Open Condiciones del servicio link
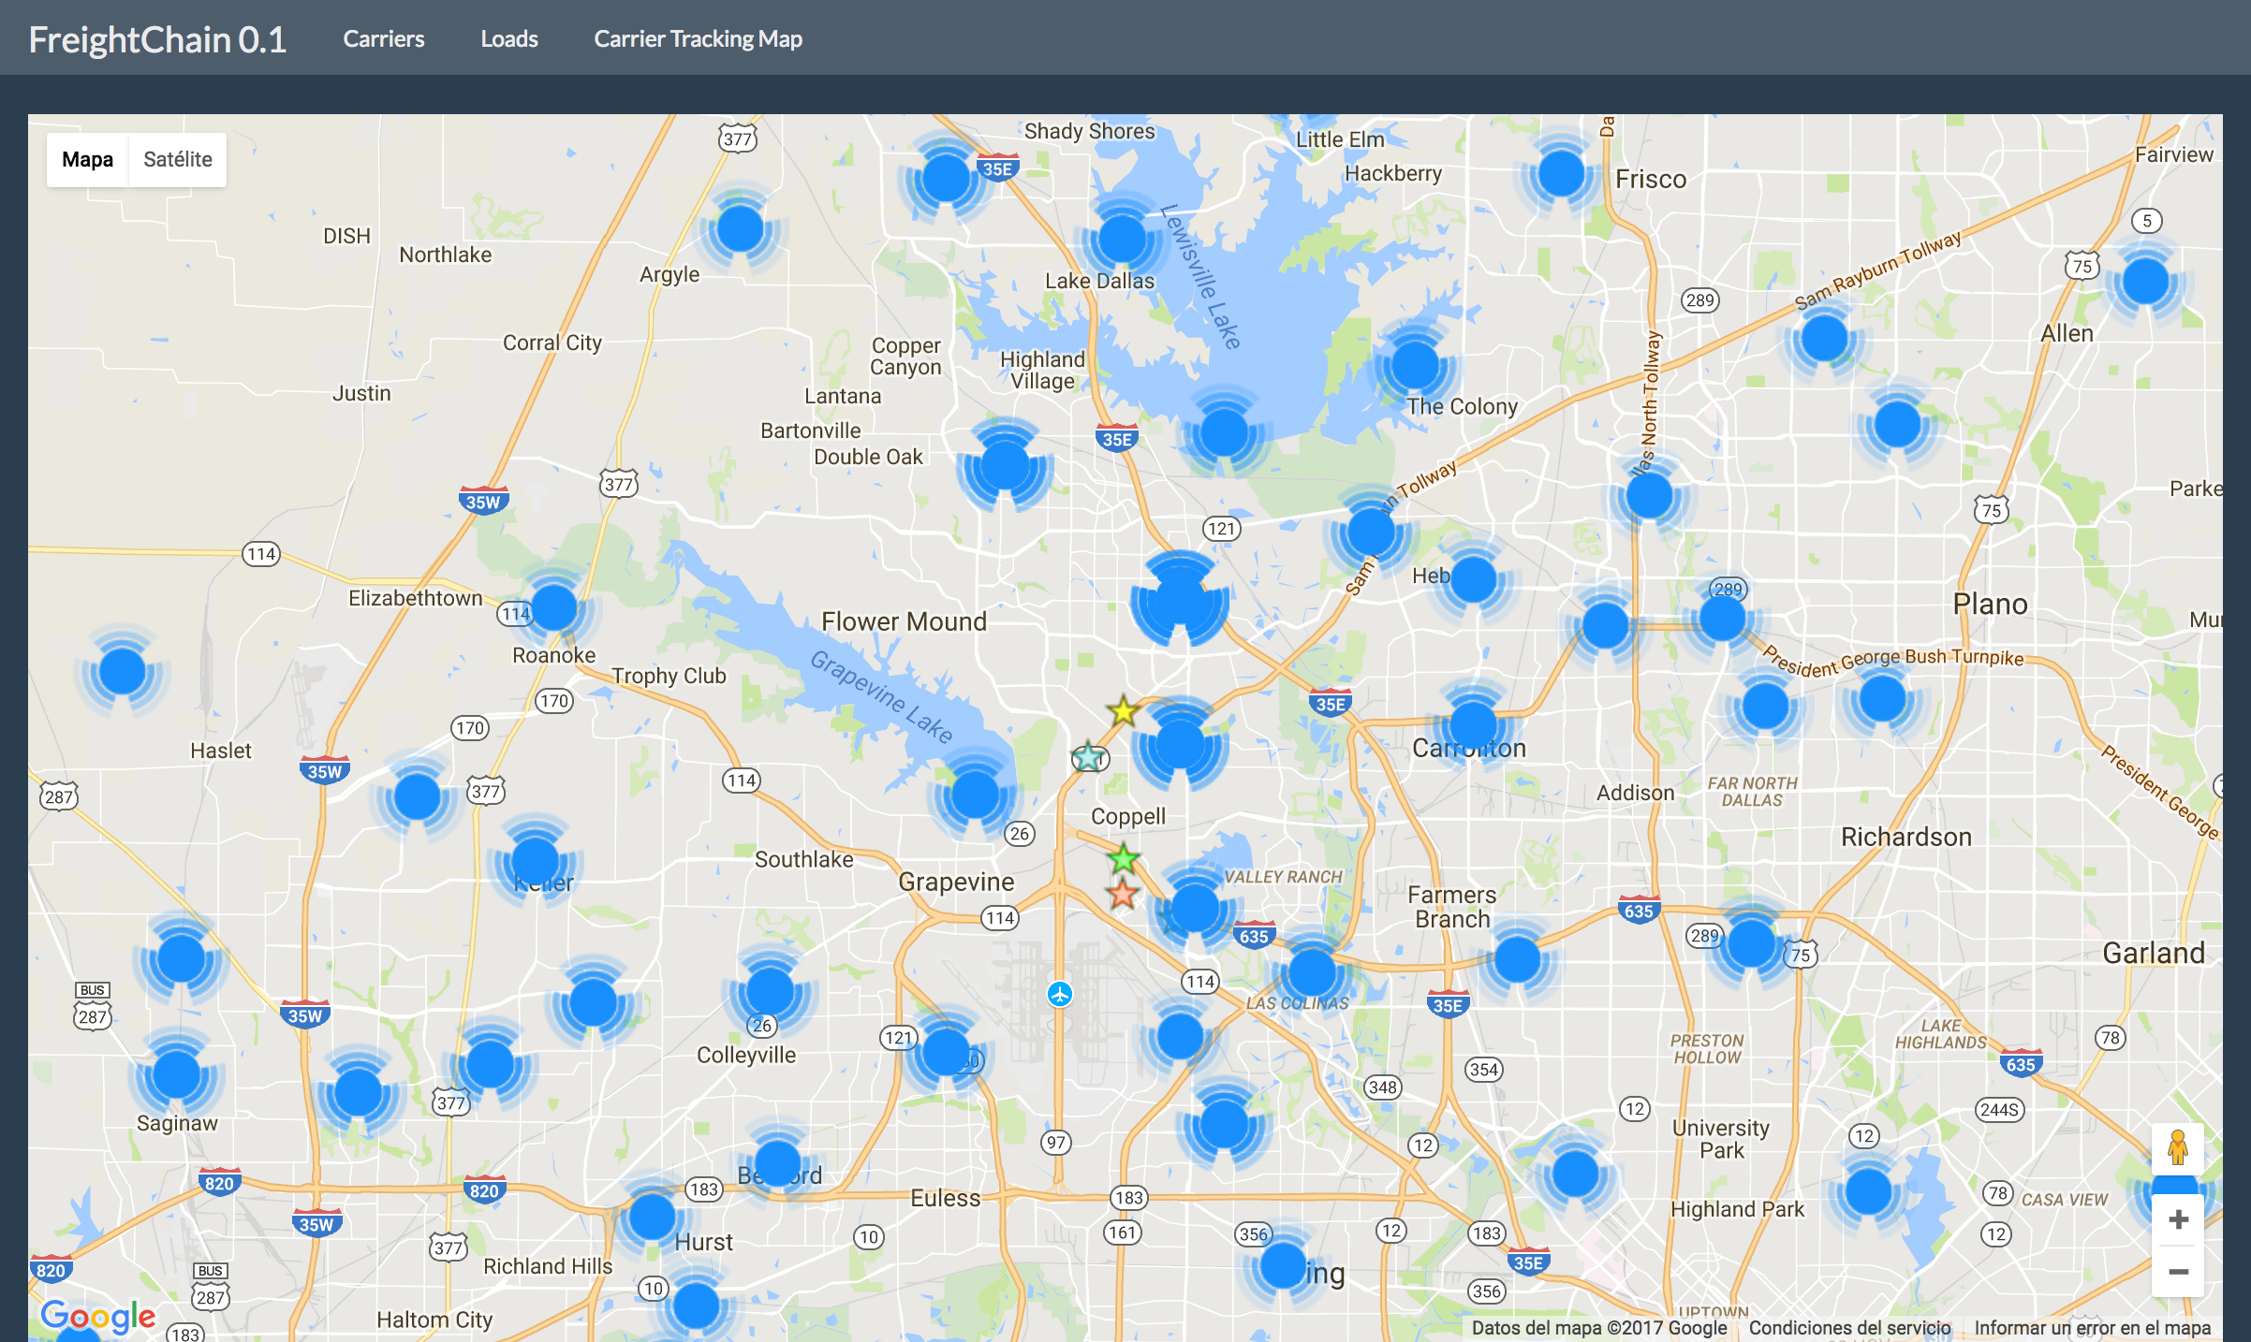The width and height of the screenshot is (2251, 1342). pos(1849,1327)
